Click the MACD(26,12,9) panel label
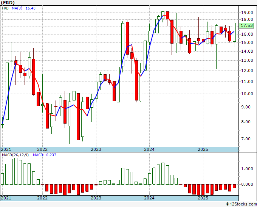 (x=15, y=155)
